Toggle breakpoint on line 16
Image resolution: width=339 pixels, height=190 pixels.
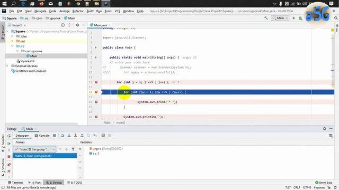pyautogui.click(x=96, y=102)
